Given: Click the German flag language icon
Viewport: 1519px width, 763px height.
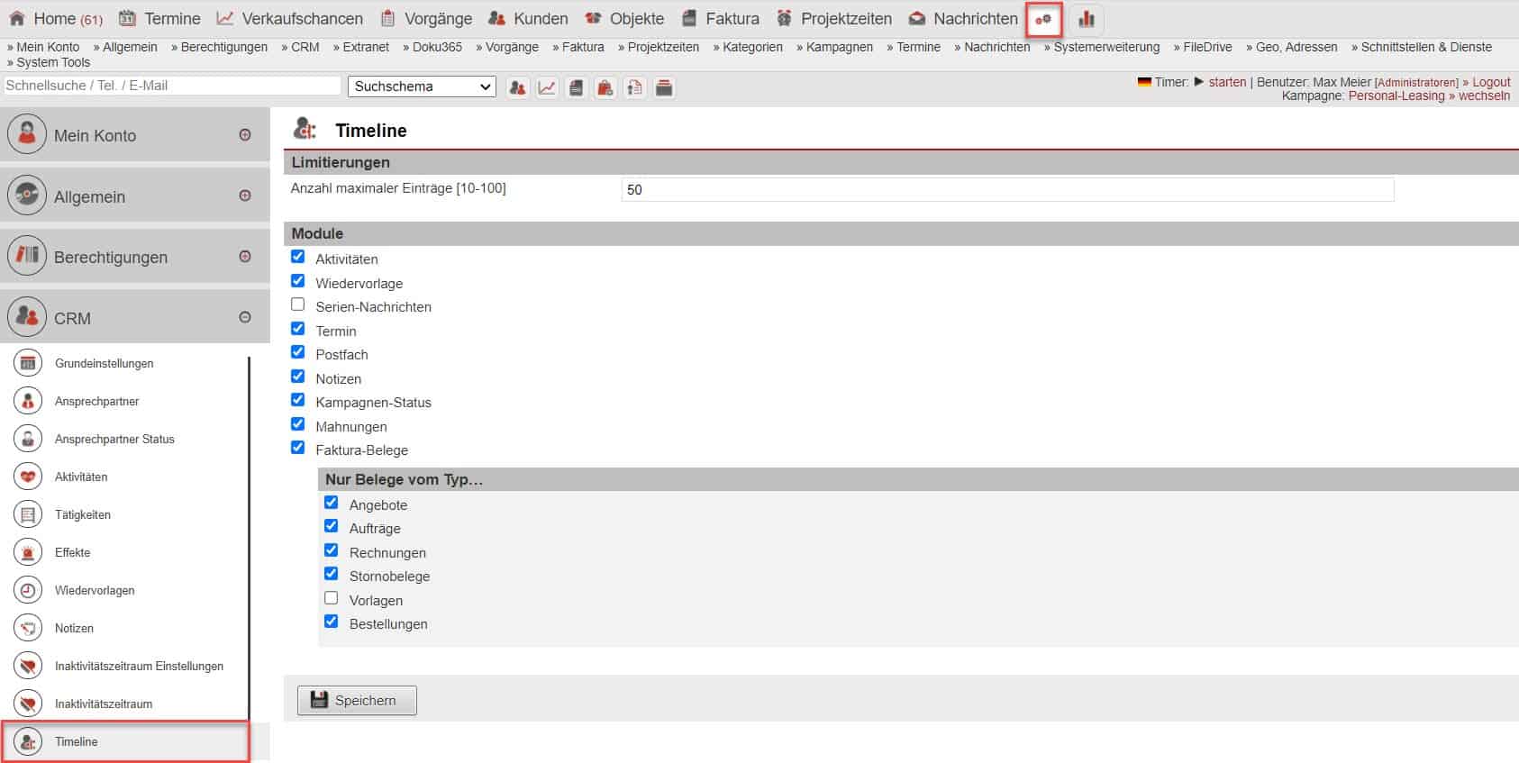Looking at the screenshot, I should pyautogui.click(x=1144, y=82).
